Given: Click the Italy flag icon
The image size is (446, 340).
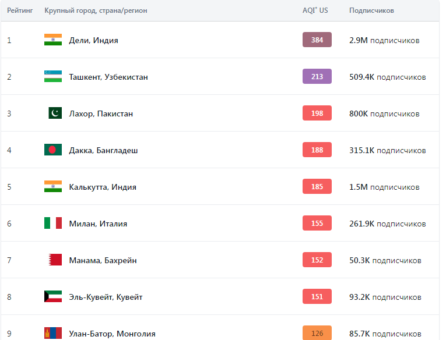Looking at the screenshot, I should click(53, 224).
